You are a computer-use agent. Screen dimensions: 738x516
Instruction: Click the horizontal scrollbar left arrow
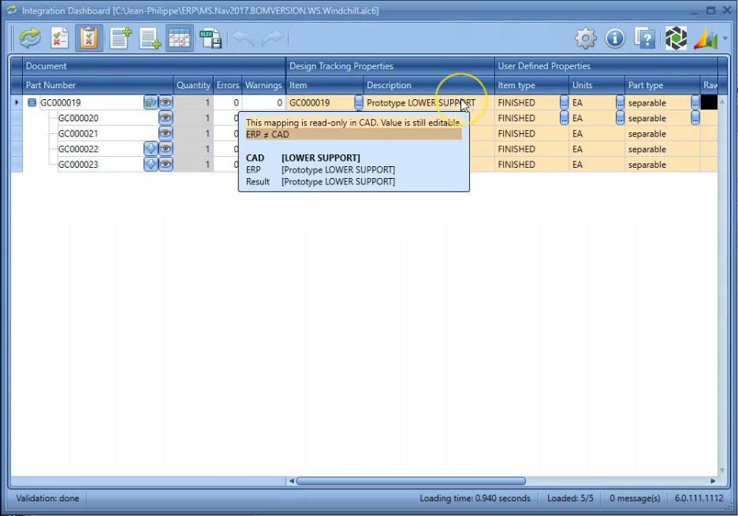[292, 481]
